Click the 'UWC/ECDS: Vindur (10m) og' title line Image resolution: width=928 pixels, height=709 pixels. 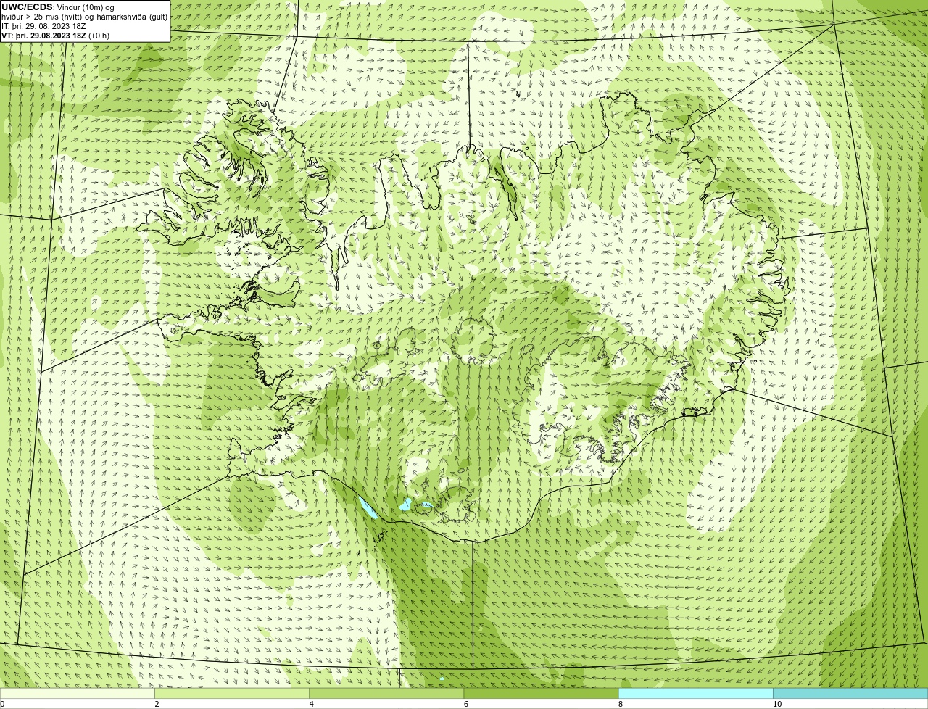click(x=58, y=7)
